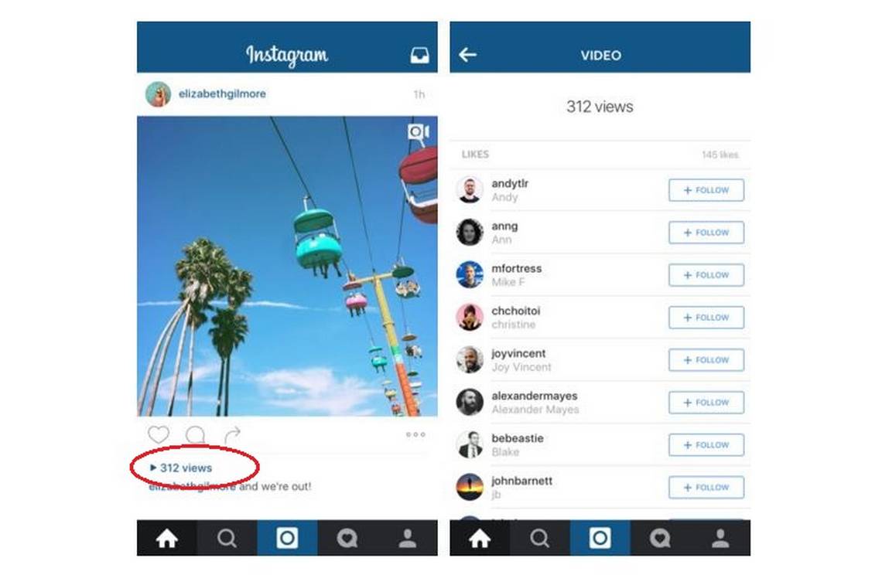Open Profile tab in right phone bar
Screen dimensions: 882x585
[720, 539]
